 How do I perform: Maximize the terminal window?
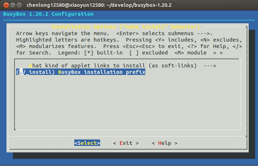[19, 5]
